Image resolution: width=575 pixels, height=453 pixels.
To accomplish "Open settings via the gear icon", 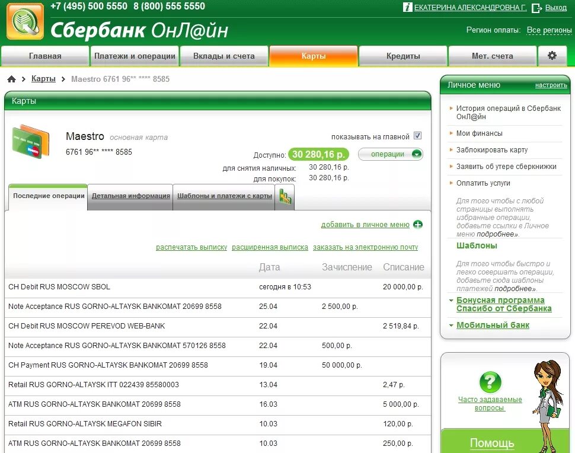I will point(552,55).
